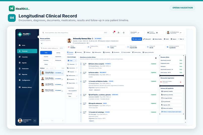Screen dimensions: 203x135
Task: Select the Favoritos filter chip
Action: (46, 57)
